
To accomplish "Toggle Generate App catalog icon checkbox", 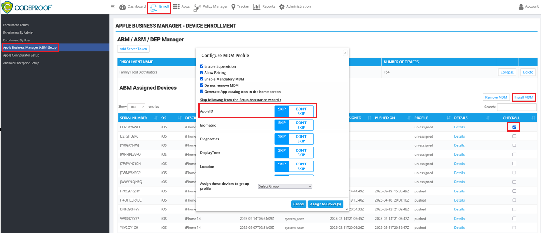I will tap(202, 91).
